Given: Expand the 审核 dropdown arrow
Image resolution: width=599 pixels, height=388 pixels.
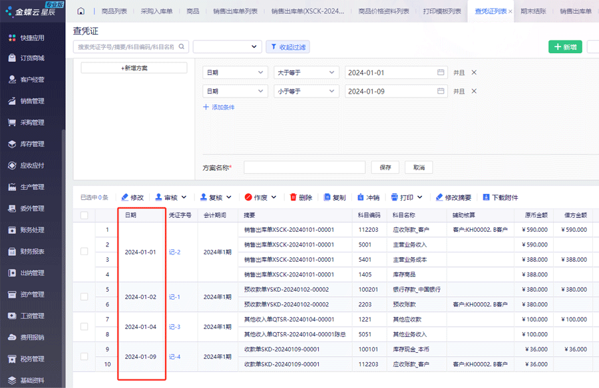Looking at the screenshot, I should pyautogui.click(x=184, y=197).
